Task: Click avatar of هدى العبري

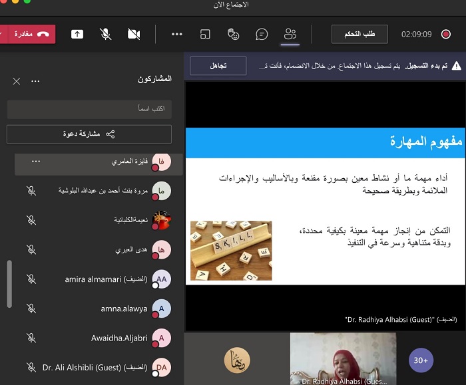Action: [x=161, y=249]
